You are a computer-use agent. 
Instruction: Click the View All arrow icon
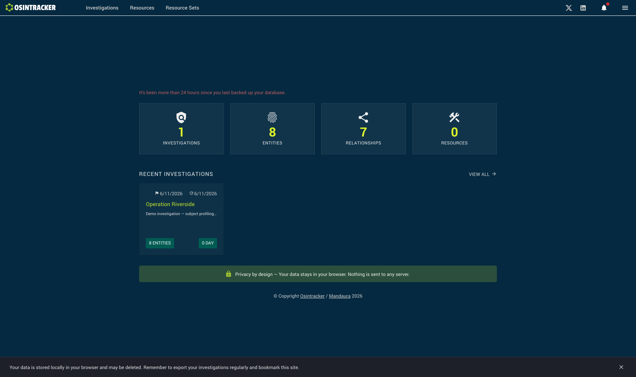494,174
